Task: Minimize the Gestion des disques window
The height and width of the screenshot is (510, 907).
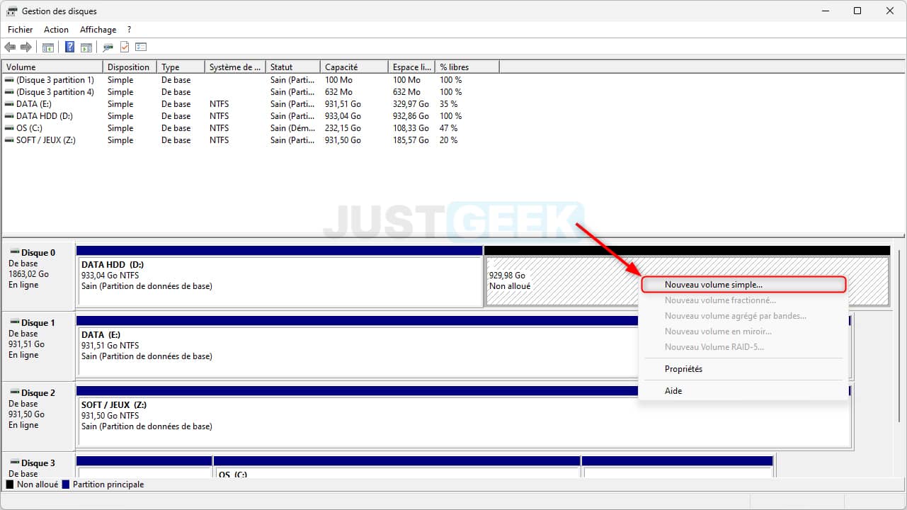Action: click(x=825, y=11)
